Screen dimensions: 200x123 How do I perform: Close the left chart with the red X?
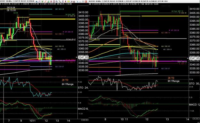86,2
